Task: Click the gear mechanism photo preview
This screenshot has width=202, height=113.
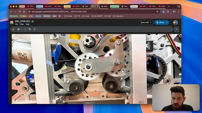Action: [x=96, y=69]
